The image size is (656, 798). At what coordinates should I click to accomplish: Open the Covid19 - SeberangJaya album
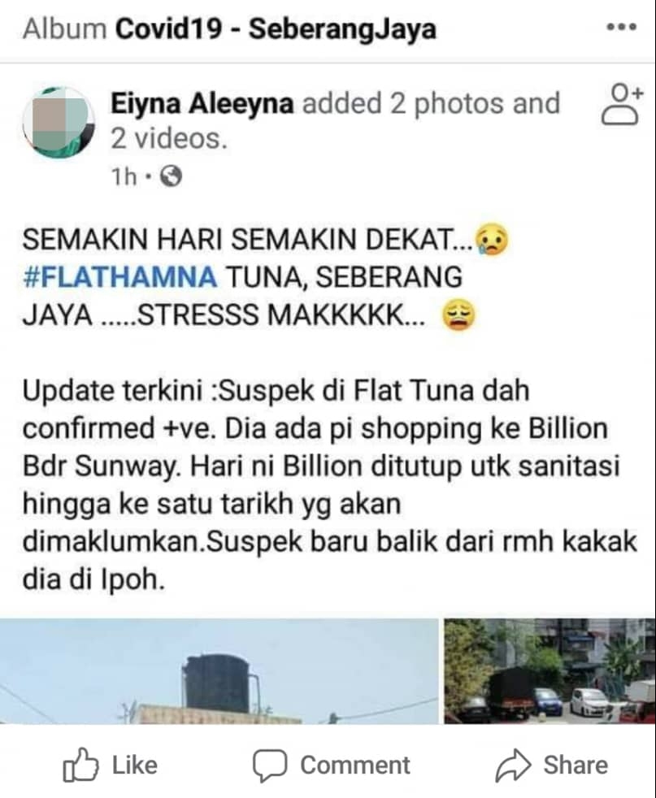pos(276,28)
